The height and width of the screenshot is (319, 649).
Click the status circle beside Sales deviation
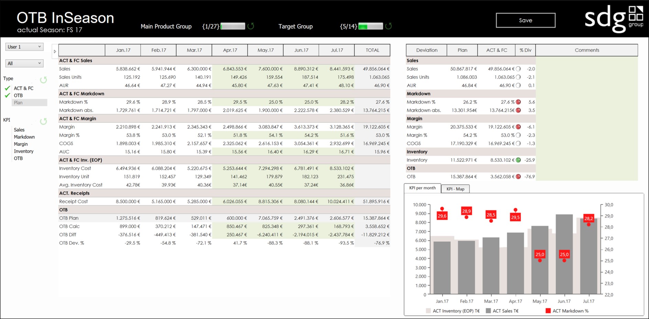[518, 69]
